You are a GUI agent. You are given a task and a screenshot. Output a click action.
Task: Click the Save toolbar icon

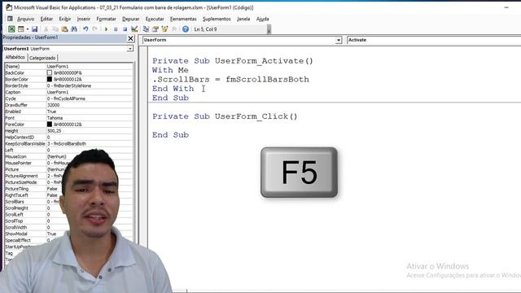click(x=34, y=29)
